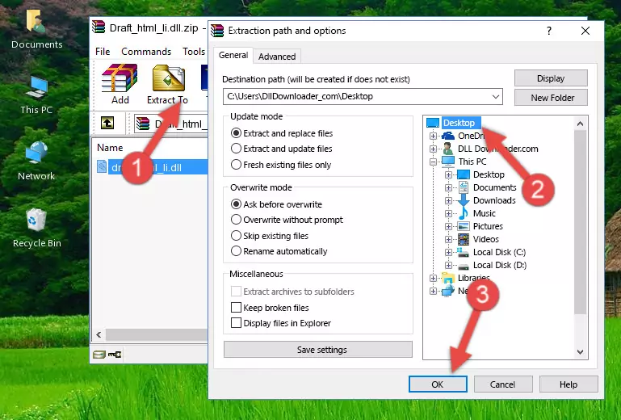The image size is (621, 420).
Task: Open the Destination path dropdown arrow
Action: click(x=496, y=97)
